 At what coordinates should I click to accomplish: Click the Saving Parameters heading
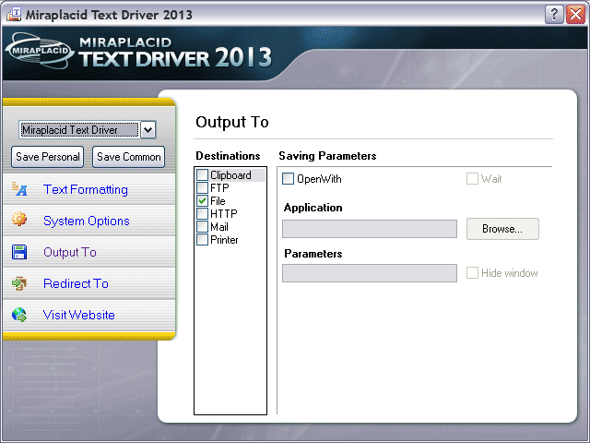click(x=327, y=156)
